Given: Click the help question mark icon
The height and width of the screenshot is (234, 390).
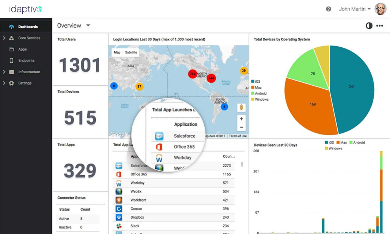Looking at the screenshot, I should [x=328, y=9].
